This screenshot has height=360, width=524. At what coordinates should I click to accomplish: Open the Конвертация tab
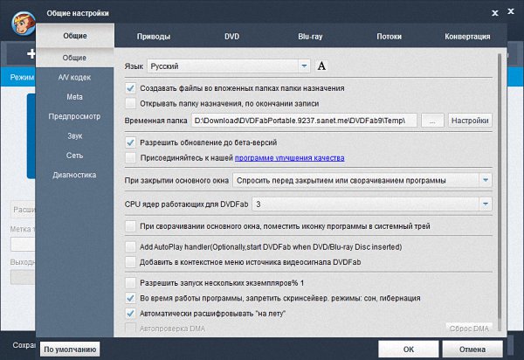pyautogui.click(x=467, y=37)
